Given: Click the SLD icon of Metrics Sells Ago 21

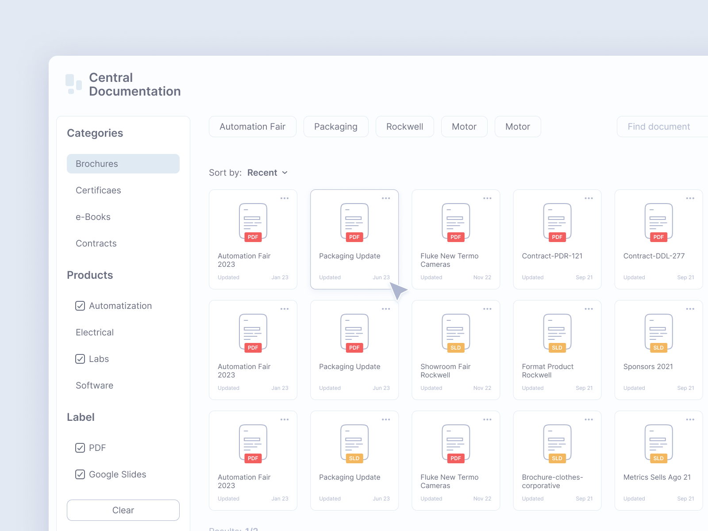Looking at the screenshot, I should pos(658,443).
